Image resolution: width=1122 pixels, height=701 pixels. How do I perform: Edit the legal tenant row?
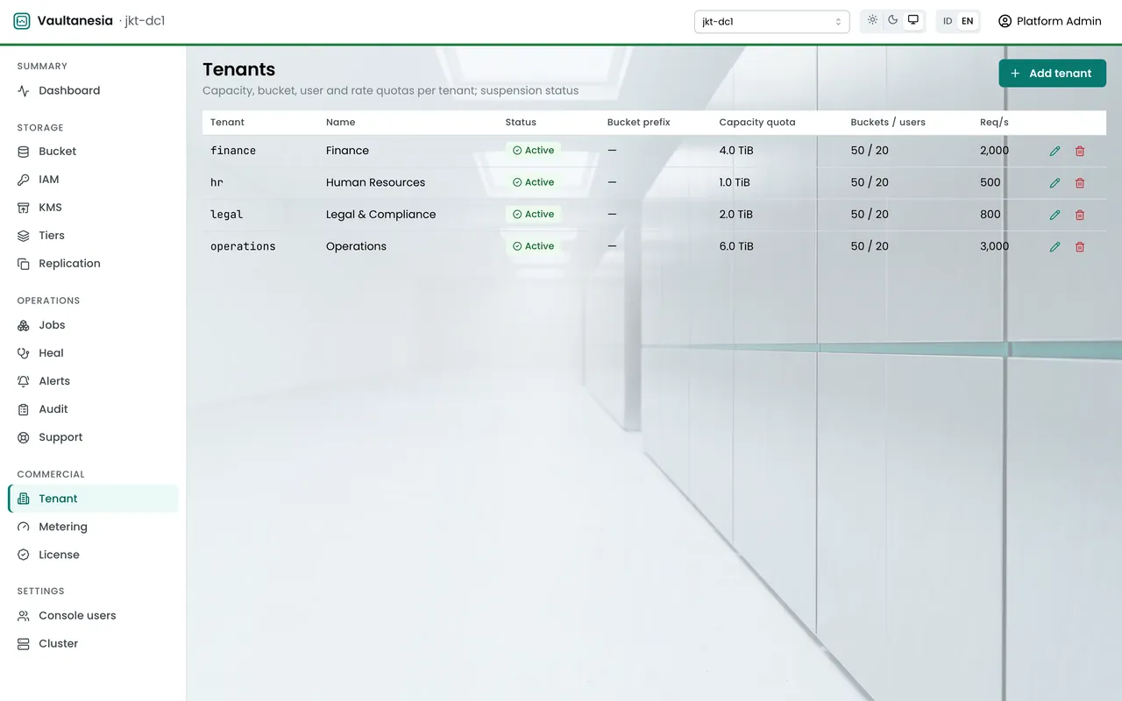point(1055,215)
